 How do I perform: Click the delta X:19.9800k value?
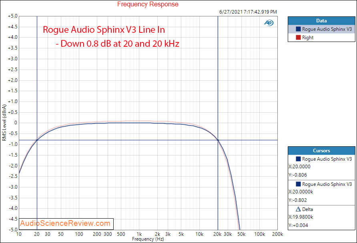click(301, 217)
